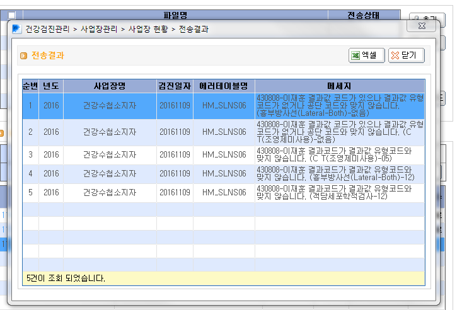
Task: Select row 4 with the Lateral-Both -12 message
Action: [x=224, y=174]
